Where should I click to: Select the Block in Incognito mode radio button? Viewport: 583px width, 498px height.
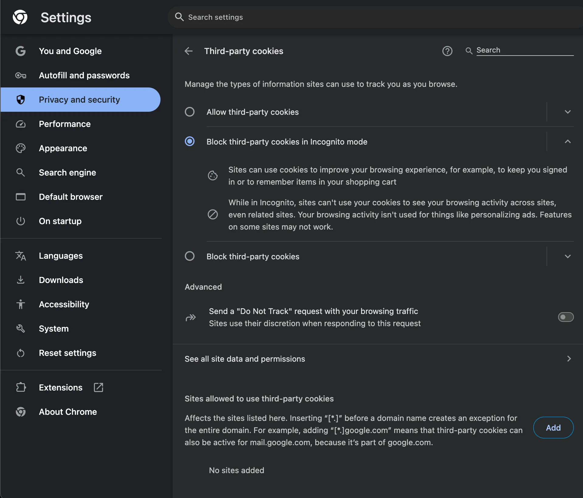[x=190, y=142]
